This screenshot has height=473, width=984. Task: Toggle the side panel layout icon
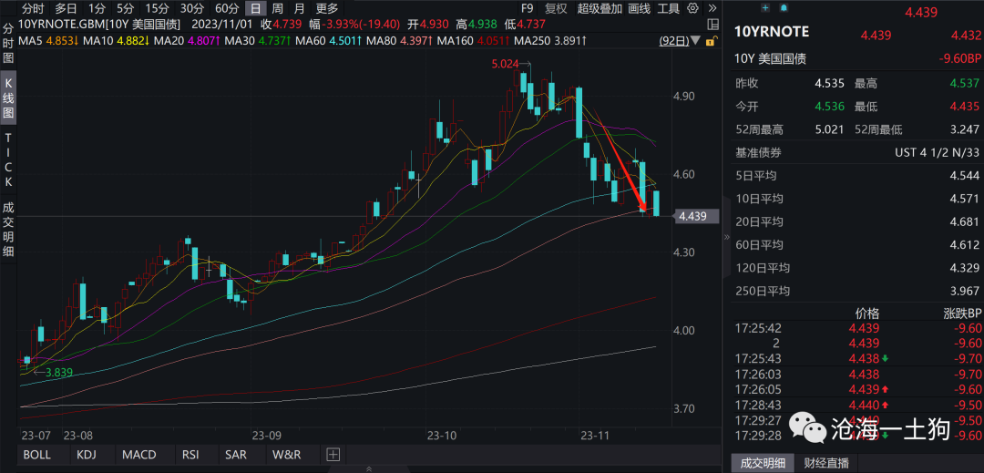coord(712,26)
